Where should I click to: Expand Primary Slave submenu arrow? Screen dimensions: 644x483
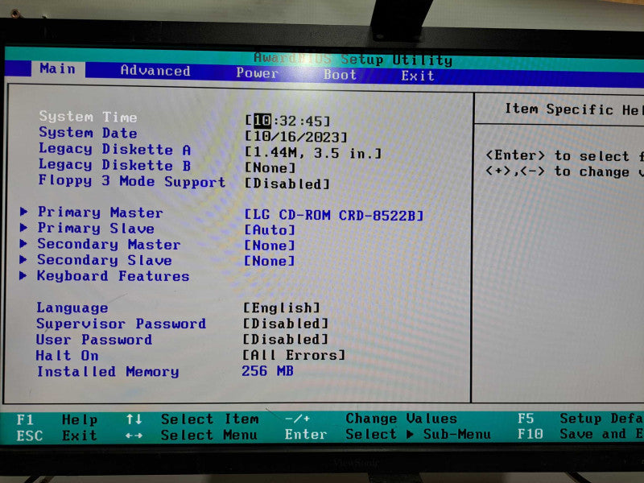pos(24,227)
